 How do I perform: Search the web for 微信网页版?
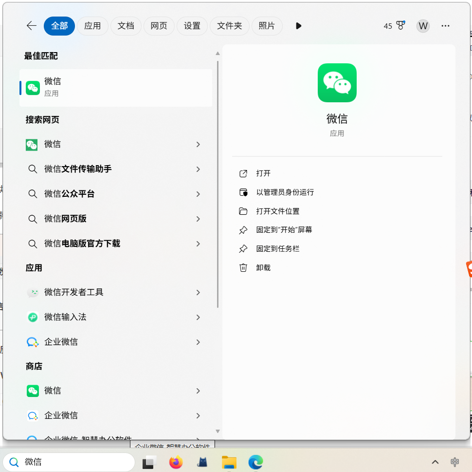click(x=65, y=219)
